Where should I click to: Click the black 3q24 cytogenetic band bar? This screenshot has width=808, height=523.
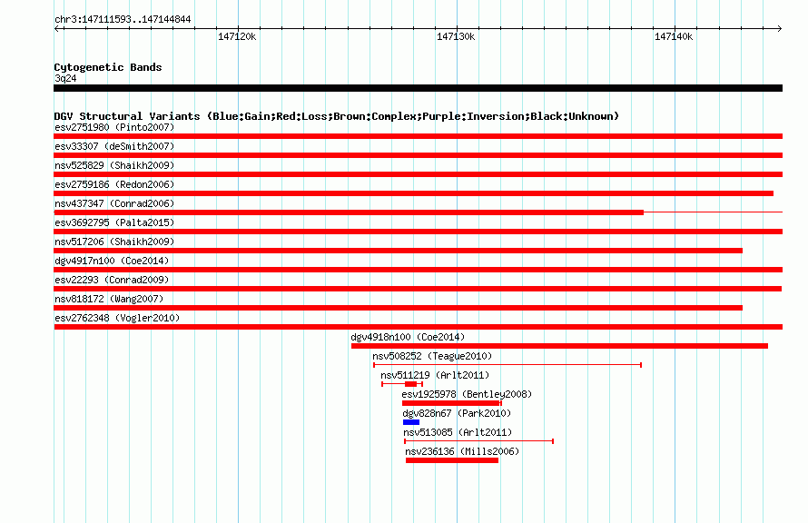click(x=418, y=88)
